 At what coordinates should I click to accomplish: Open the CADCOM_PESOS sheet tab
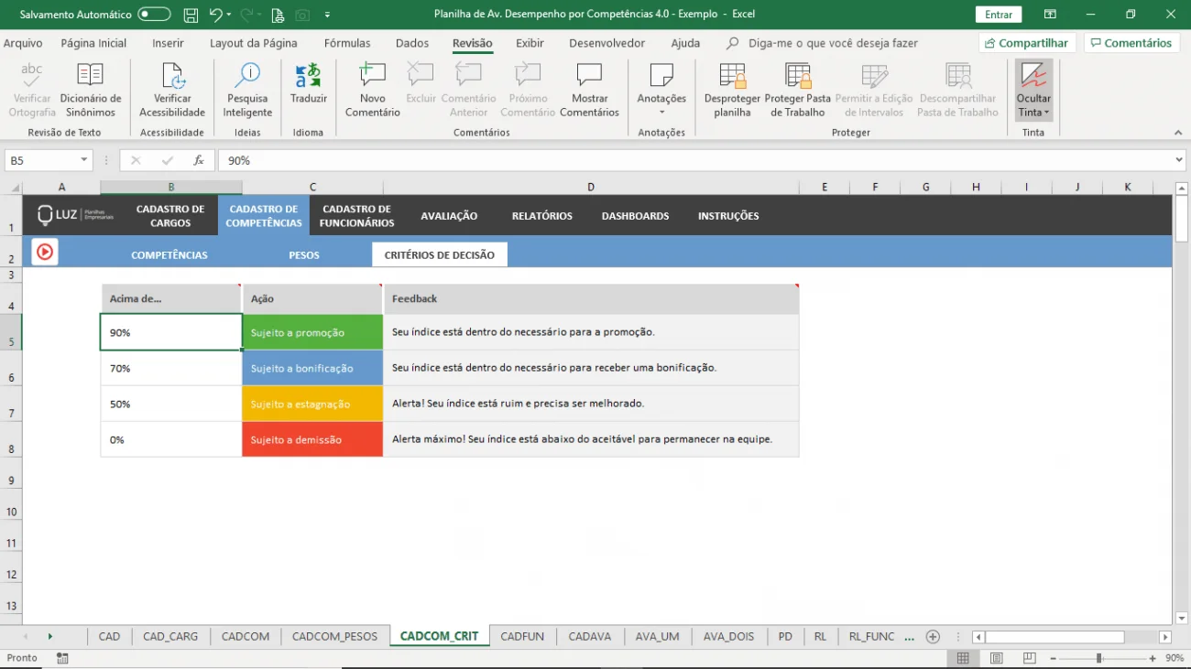pos(334,636)
